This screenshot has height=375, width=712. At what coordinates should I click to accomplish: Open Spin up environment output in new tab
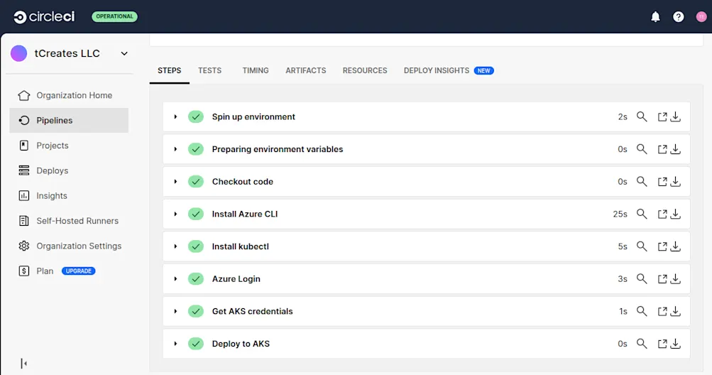(x=662, y=116)
